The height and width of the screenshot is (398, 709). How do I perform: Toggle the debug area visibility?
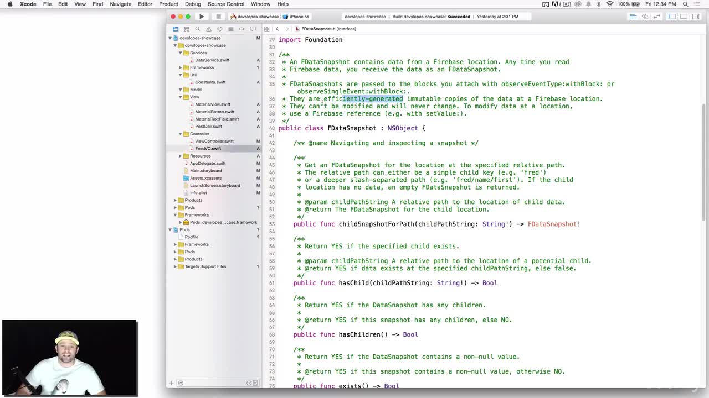(684, 17)
